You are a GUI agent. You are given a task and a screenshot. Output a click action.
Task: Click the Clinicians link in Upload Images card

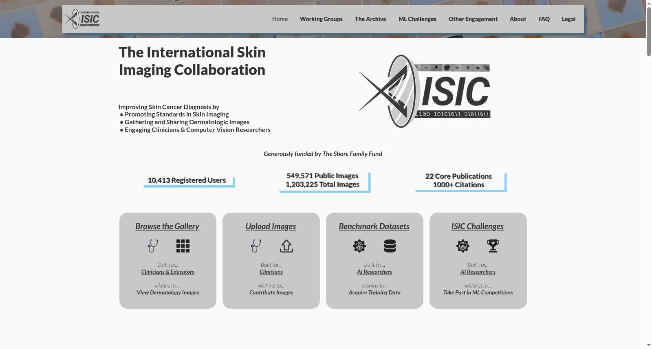(x=271, y=272)
